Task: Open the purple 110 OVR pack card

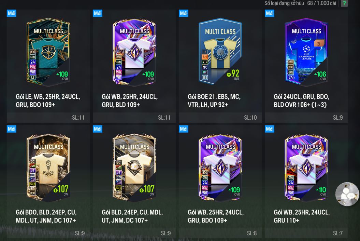Action: coord(306,168)
